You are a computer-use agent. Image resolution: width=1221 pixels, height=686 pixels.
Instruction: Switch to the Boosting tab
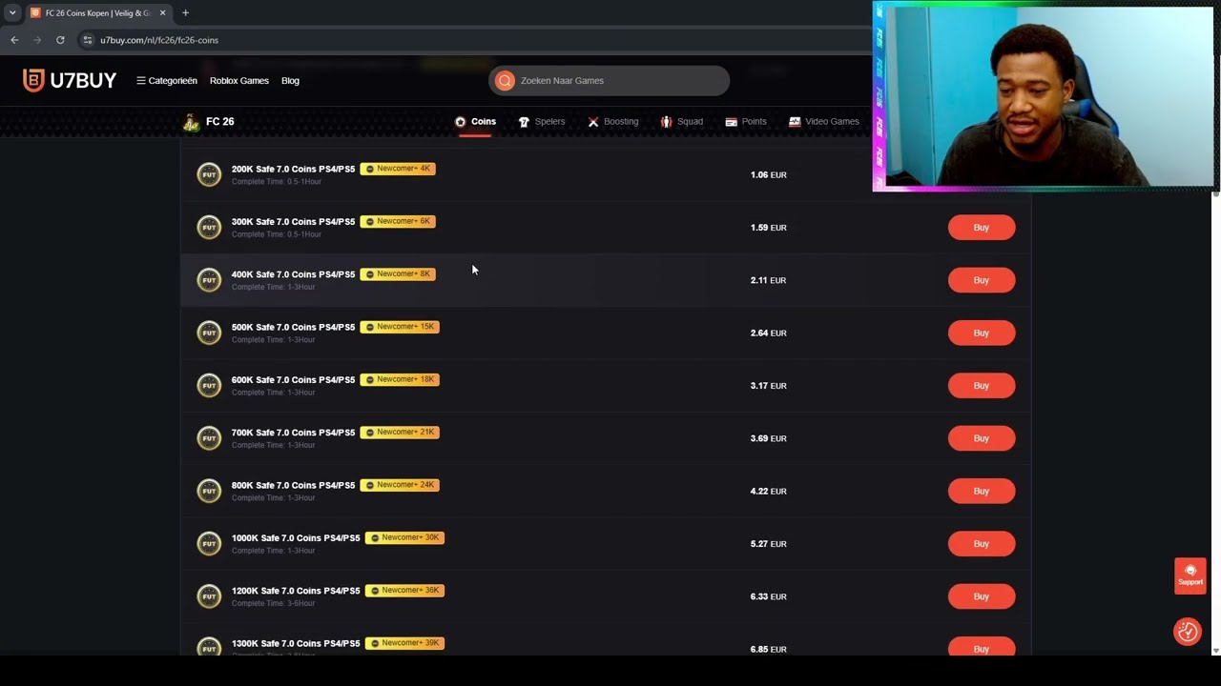click(x=613, y=122)
